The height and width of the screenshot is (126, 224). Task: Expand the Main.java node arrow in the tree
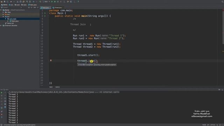(8, 21)
